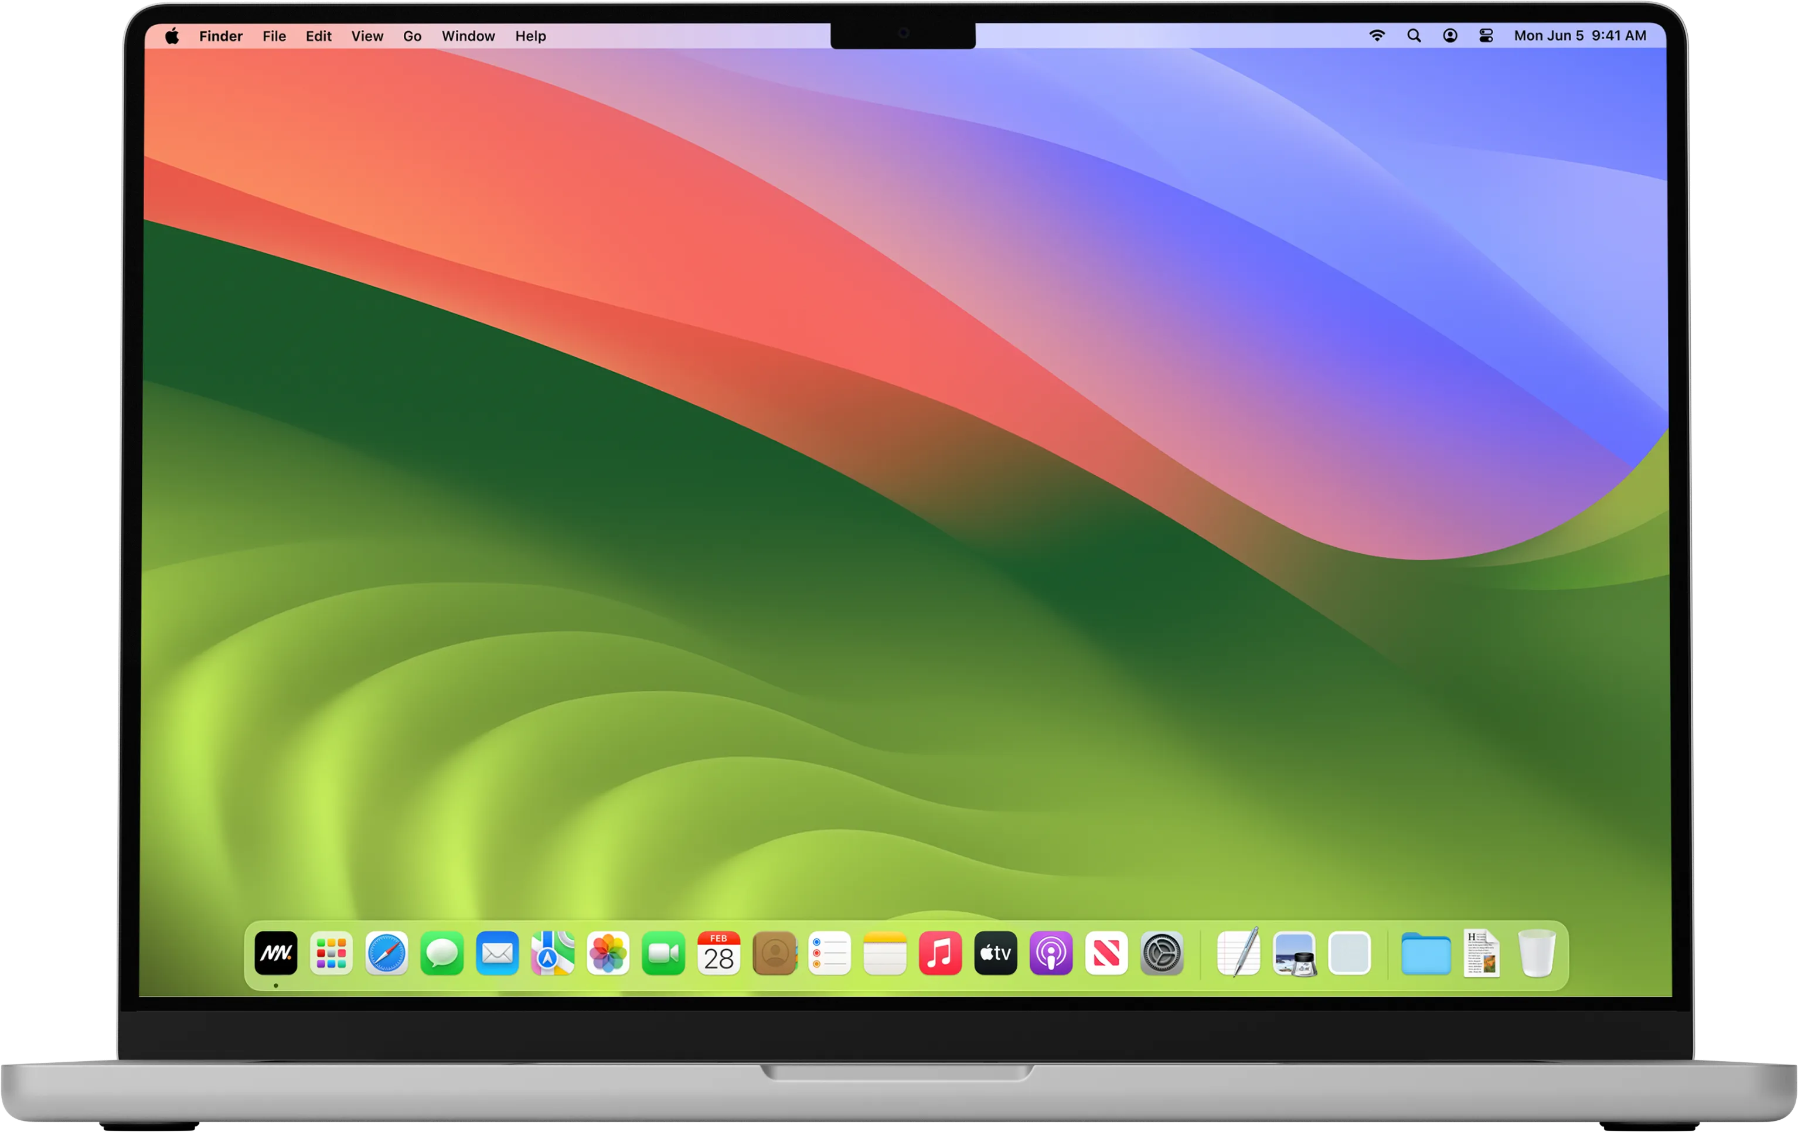Viewport: 1798px width, 1132px height.
Task: Open Safari from the Dock
Action: 386,953
